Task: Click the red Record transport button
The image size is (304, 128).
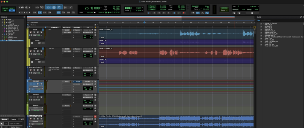Action: 184,13
